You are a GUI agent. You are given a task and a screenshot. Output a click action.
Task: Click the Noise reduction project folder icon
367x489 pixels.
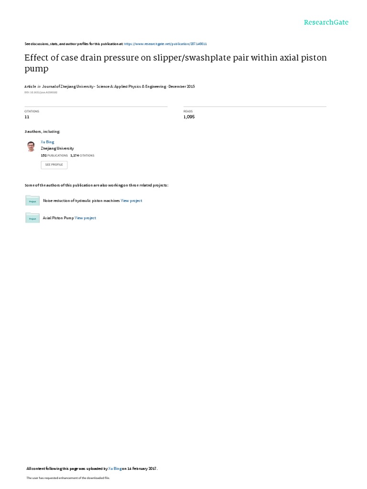32,201
